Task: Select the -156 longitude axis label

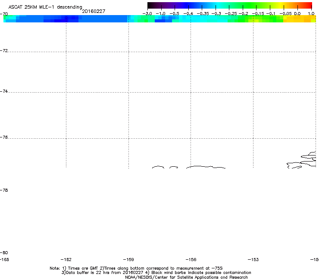Action: pos(191,259)
